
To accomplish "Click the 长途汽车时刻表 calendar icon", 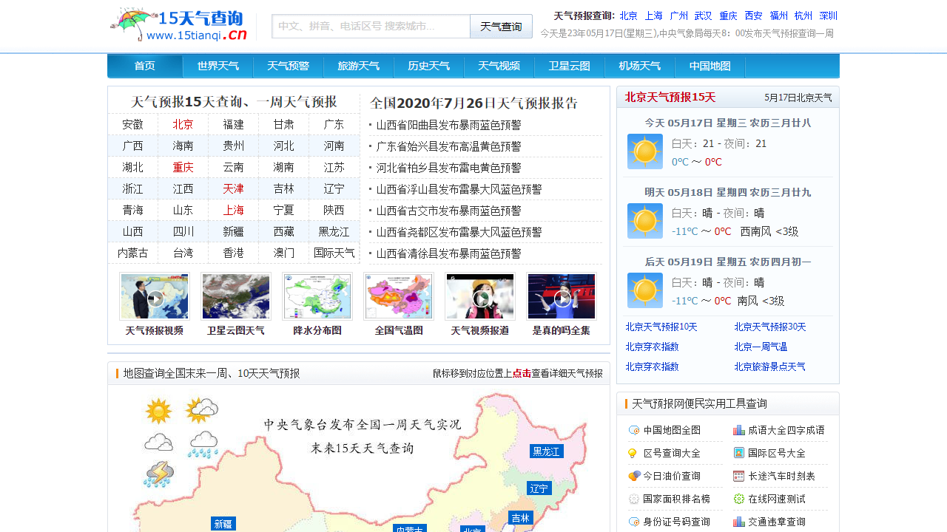I will pyautogui.click(x=738, y=476).
